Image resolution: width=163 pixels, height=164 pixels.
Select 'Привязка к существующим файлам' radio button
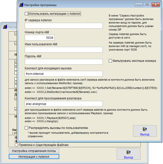(16, 145)
